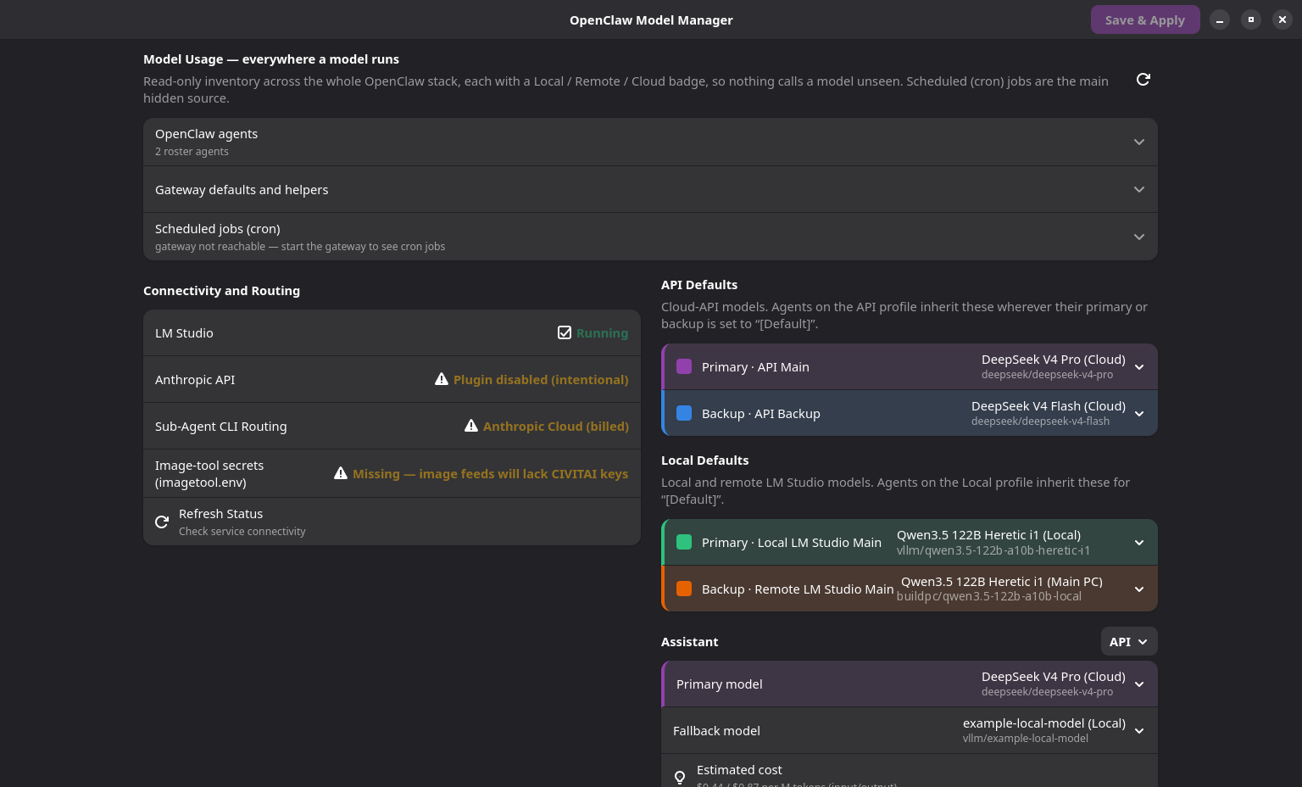Click the warning icon next to Plugin disabled
This screenshot has width=1302, height=787.
442,379
